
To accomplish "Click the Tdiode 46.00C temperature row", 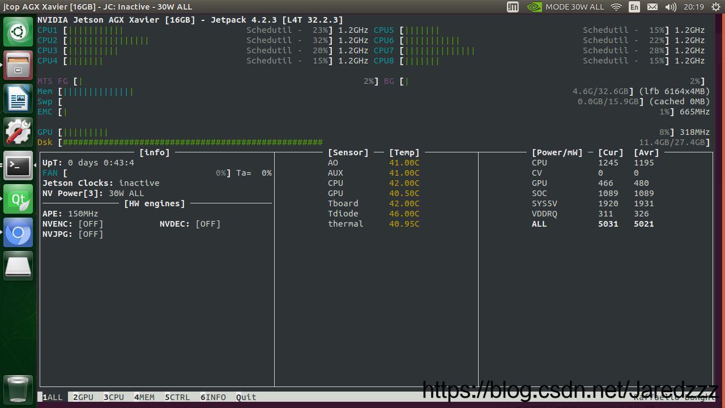I will [374, 214].
